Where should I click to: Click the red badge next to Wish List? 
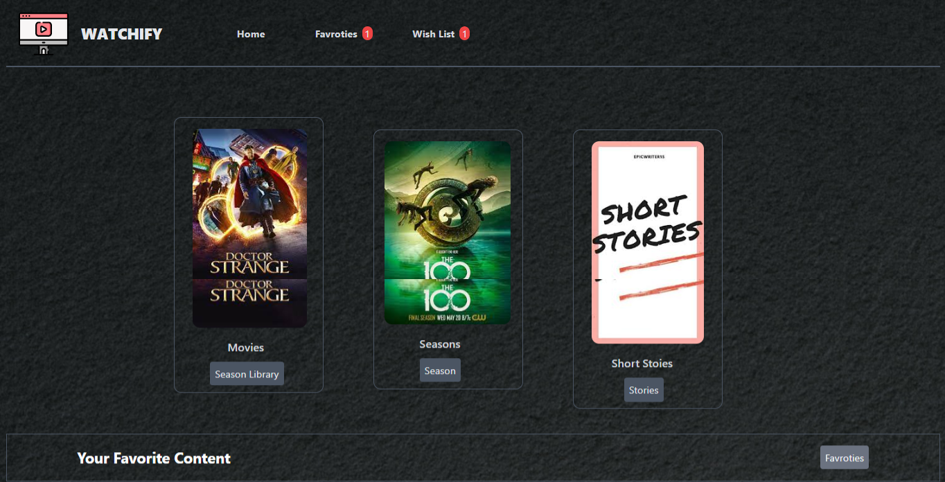coord(464,33)
